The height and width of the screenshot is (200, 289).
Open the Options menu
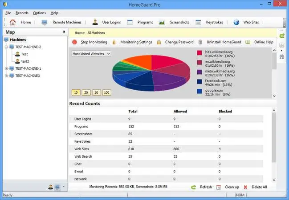click(40, 13)
